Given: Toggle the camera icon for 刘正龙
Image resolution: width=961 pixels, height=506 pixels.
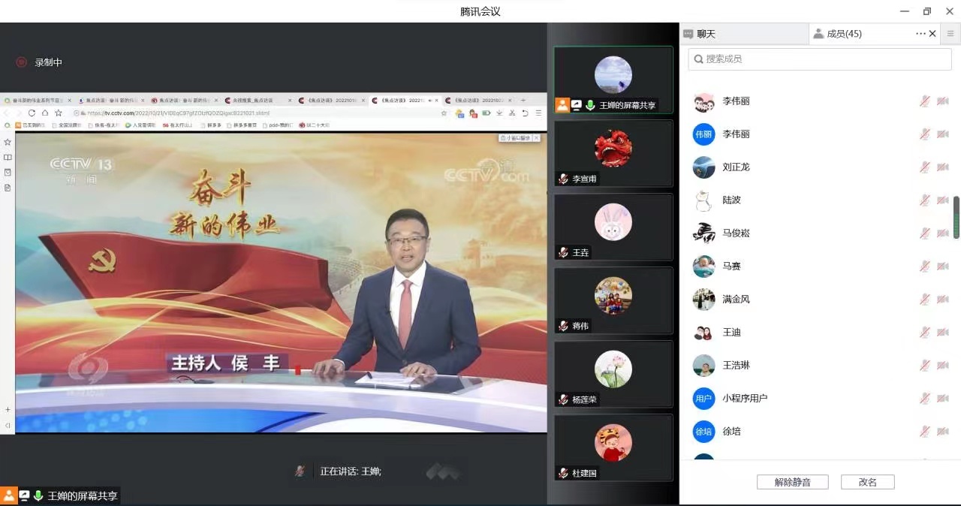Looking at the screenshot, I should tap(943, 167).
